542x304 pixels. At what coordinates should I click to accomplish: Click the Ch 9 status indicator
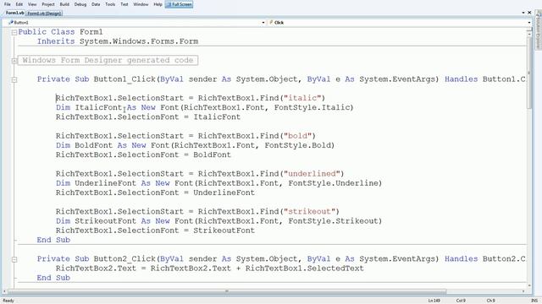pyautogui.click(x=491, y=301)
